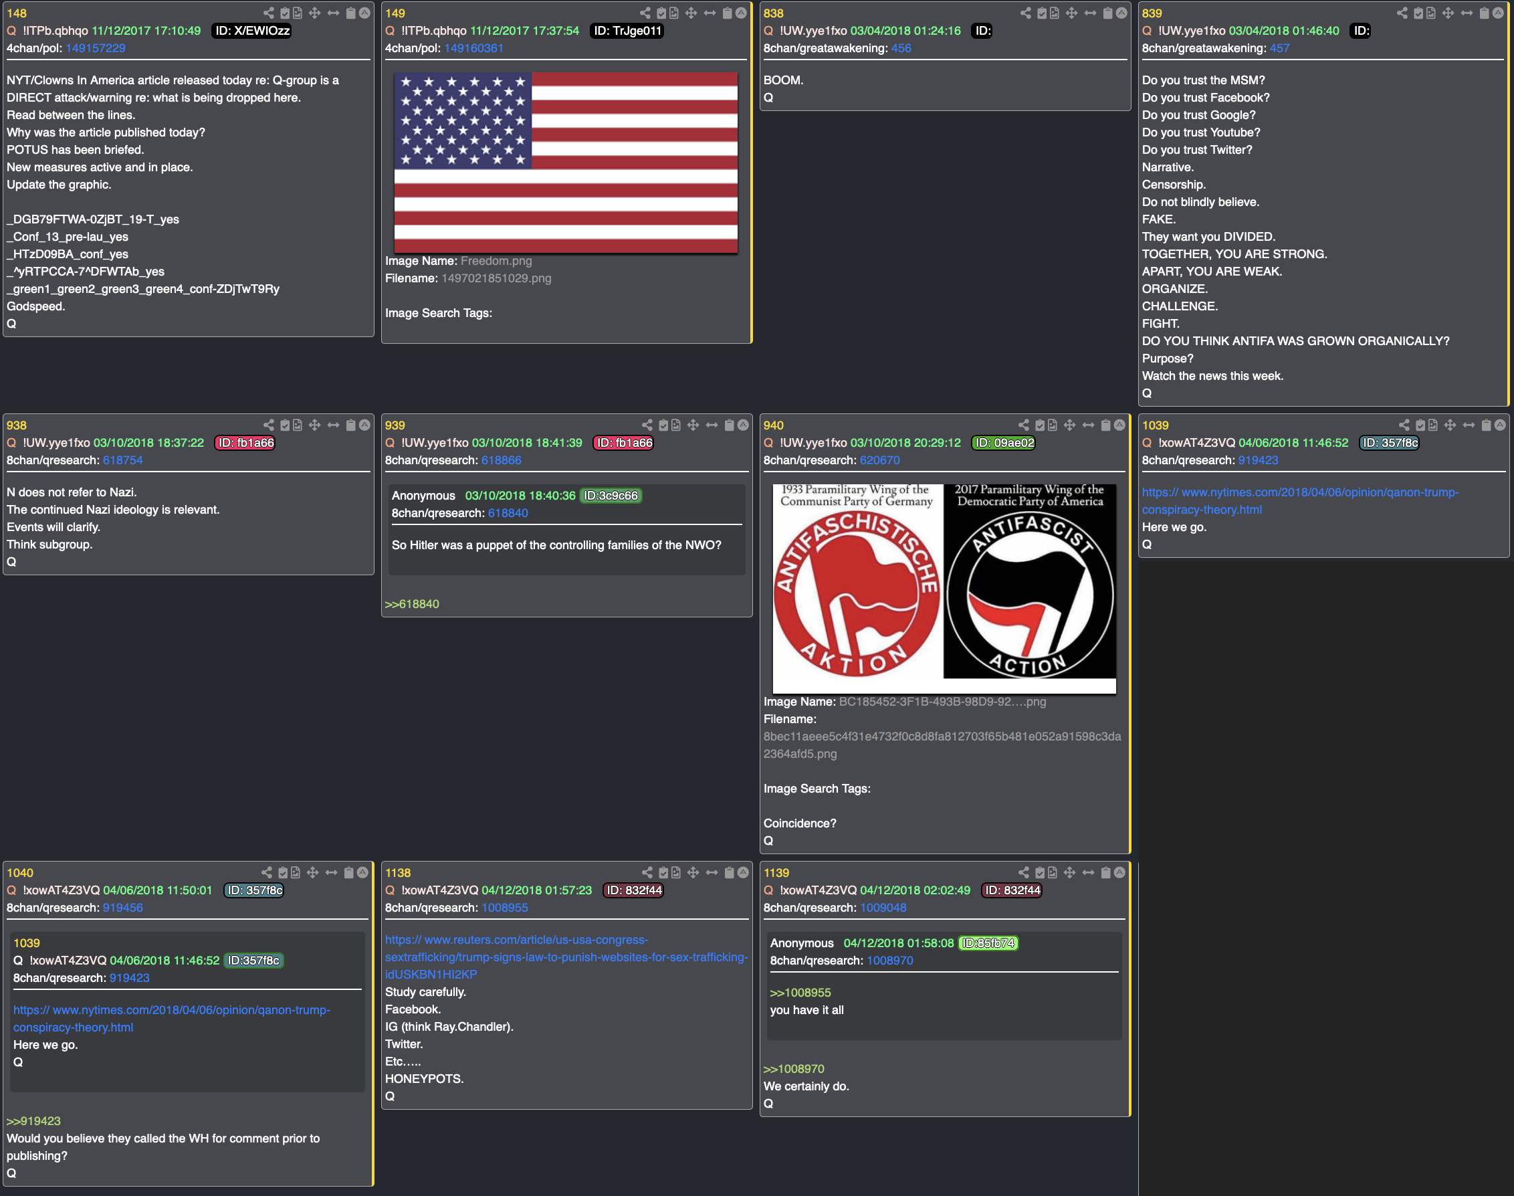1514x1196 pixels.
Task: Click the share icon on post 838
Action: [1025, 13]
